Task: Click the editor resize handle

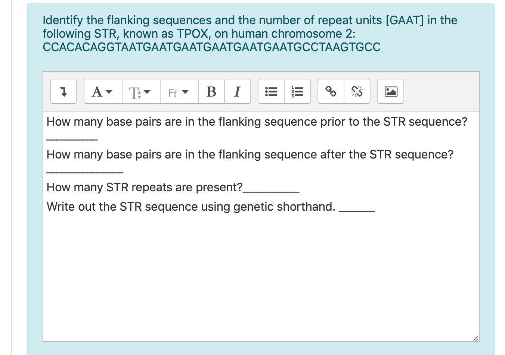Action: pos(476,338)
